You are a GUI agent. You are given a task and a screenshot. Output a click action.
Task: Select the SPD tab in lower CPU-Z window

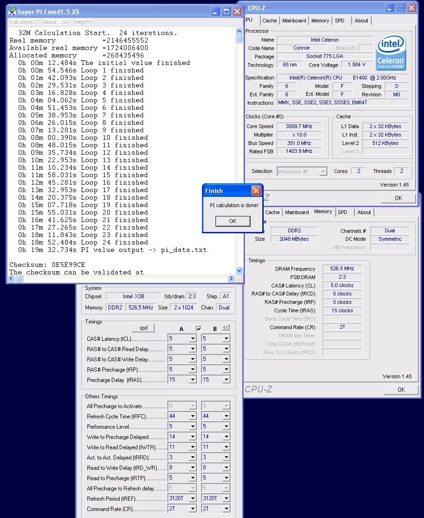[342, 212]
